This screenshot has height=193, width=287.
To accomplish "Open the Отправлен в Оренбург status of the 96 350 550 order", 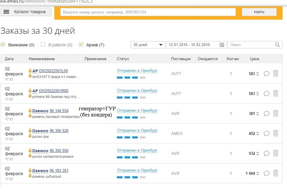I will [137, 150].
